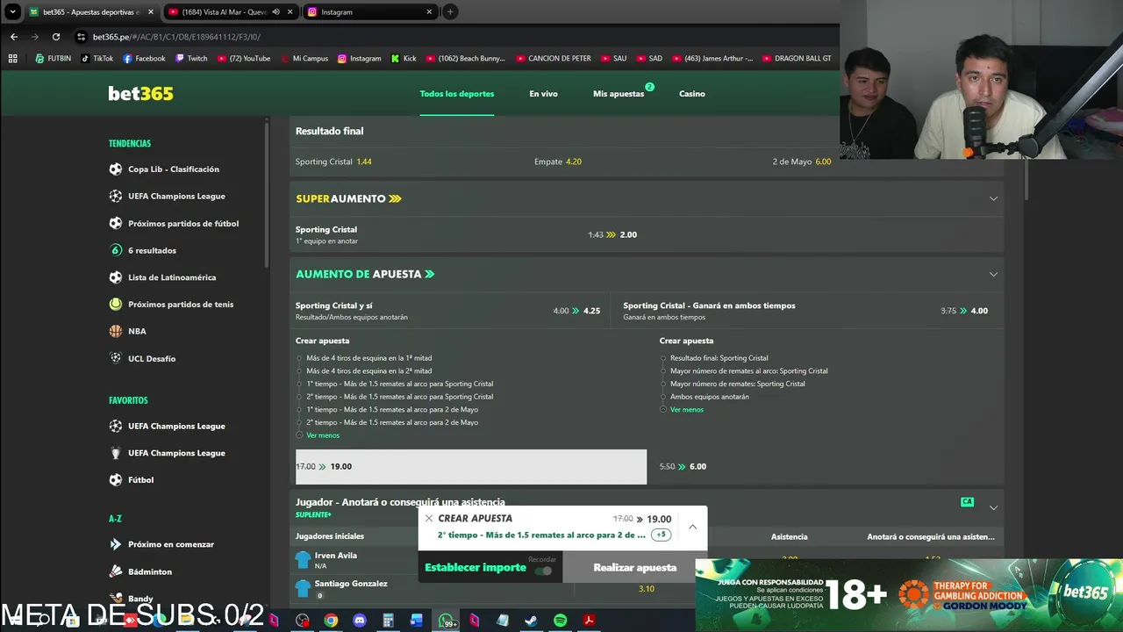Viewport: 1123px width, 632px height.
Task: Pick 2 de Mayo 6.00 odds
Action: coord(802,162)
